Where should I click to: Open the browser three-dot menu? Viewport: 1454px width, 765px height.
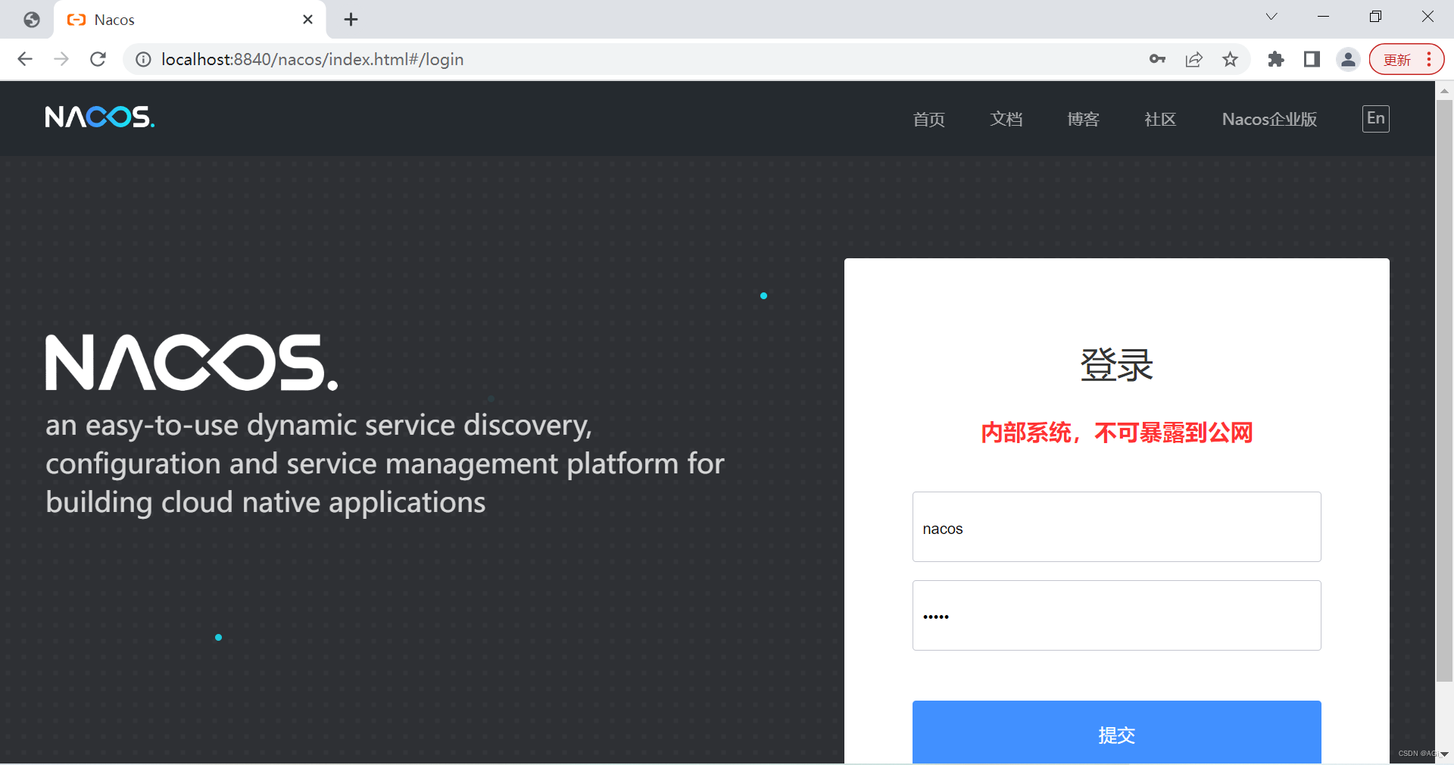click(x=1430, y=59)
